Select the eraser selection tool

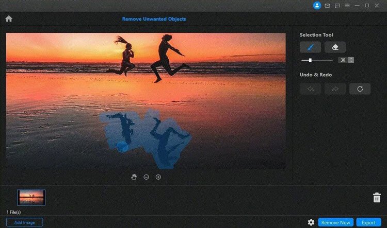335,47
